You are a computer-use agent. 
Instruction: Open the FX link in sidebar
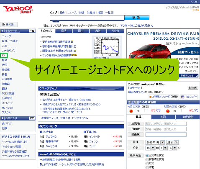coord(4,55)
